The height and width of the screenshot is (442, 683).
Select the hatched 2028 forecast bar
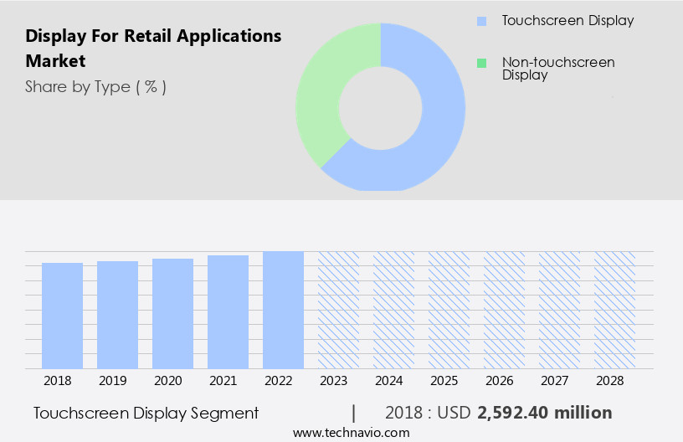point(614,310)
